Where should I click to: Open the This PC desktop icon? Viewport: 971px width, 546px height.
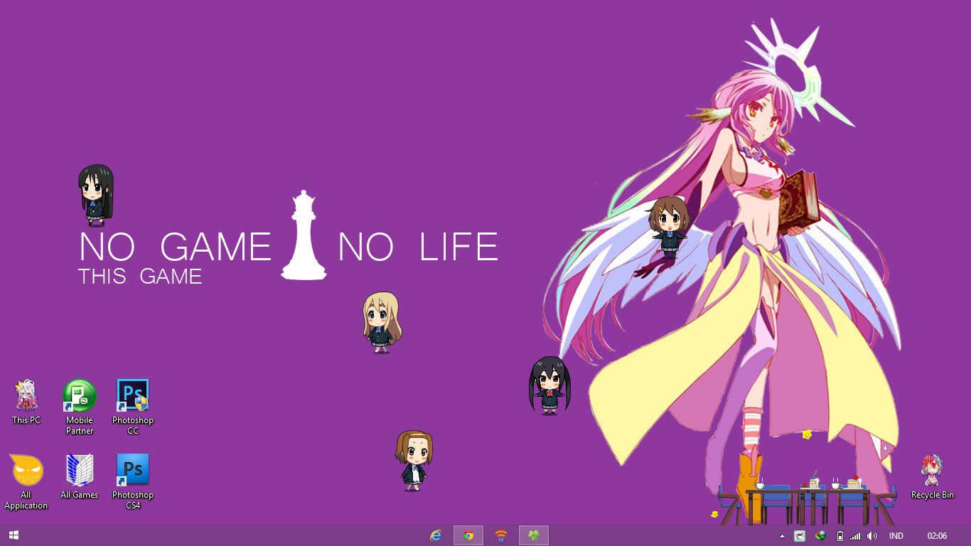26,402
